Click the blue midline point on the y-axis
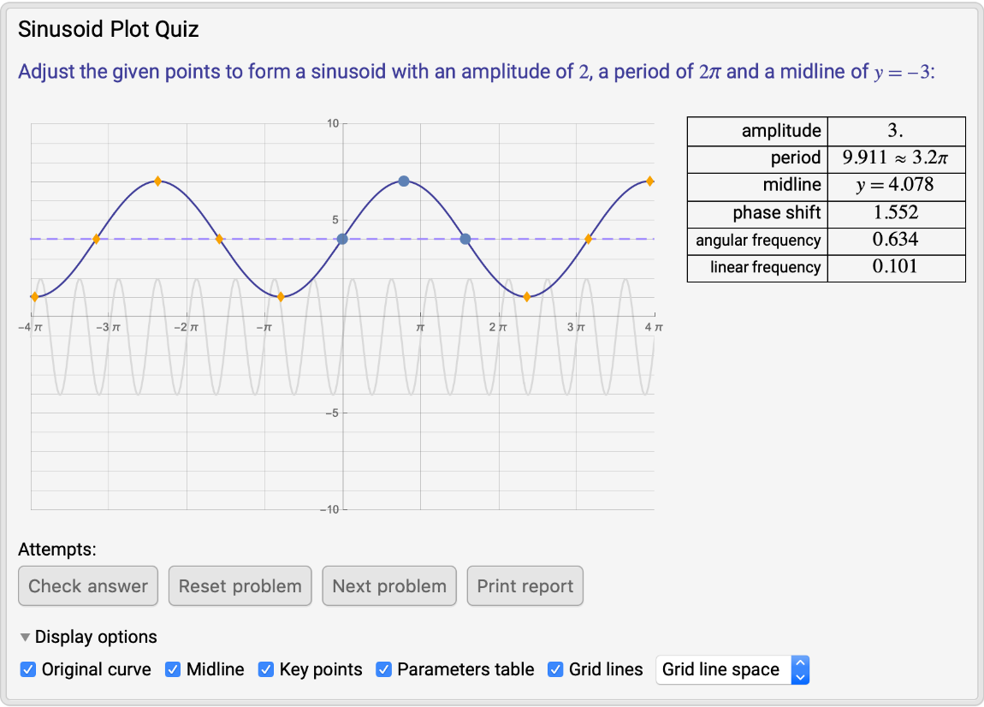This screenshot has height=707, width=984. click(x=342, y=239)
